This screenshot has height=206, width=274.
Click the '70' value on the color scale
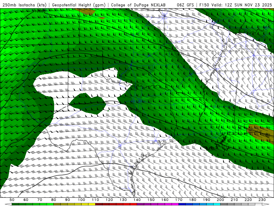click(40, 200)
